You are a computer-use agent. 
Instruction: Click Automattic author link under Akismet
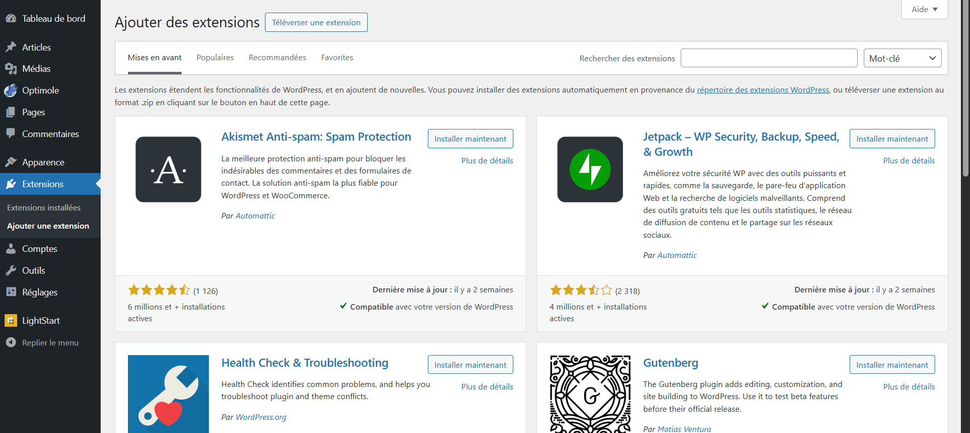point(255,215)
